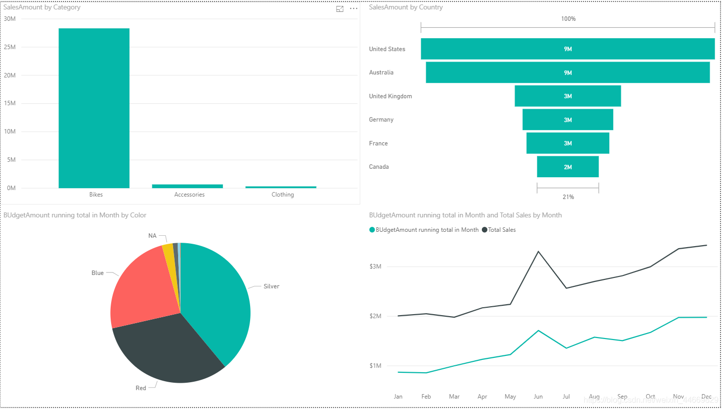
Task: Click the Germany country label
Action: (x=381, y=120)
